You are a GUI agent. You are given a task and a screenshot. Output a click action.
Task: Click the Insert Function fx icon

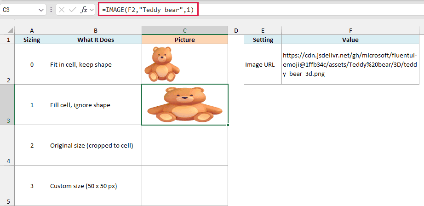coord(84,10)
